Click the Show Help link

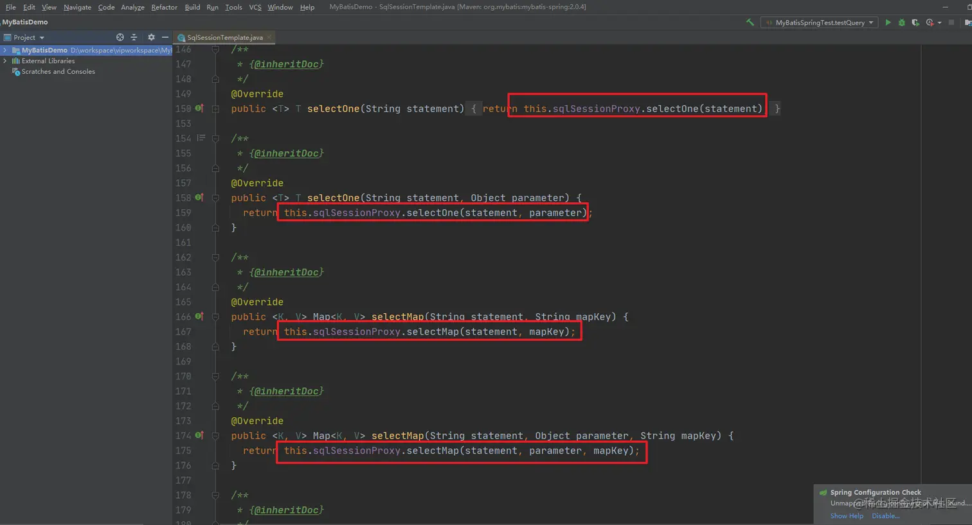(x=847, y=516)
